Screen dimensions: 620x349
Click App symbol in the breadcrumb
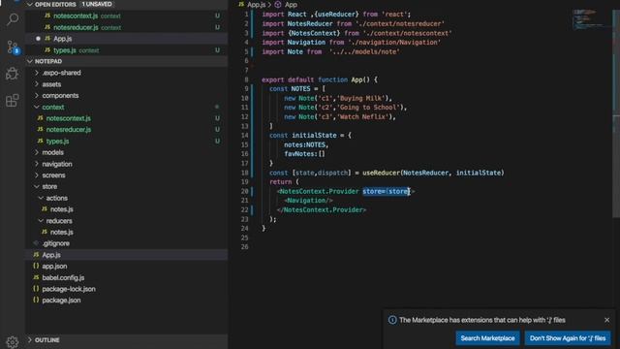(291, 5)
